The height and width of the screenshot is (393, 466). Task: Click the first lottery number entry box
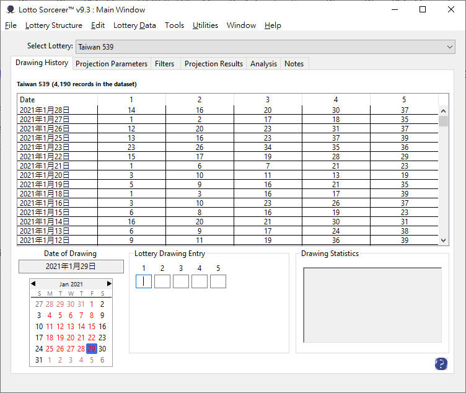tap(144, 281)
